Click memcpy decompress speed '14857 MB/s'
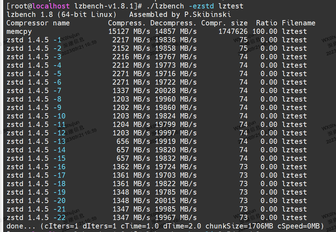This screenshot has width=336, height=232. [x=176, y=32]
